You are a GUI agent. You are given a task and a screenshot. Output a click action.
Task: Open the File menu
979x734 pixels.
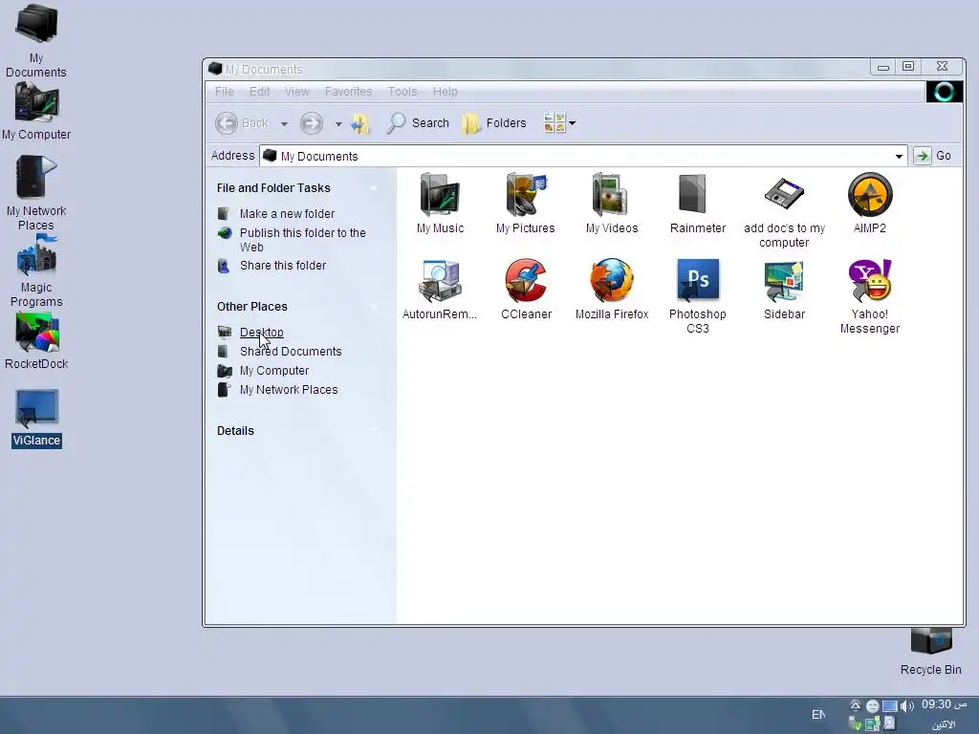(224, 91)
